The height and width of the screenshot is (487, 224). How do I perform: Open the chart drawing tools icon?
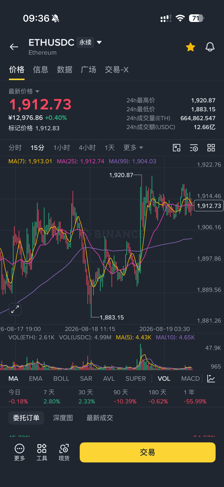click(177, 148)
